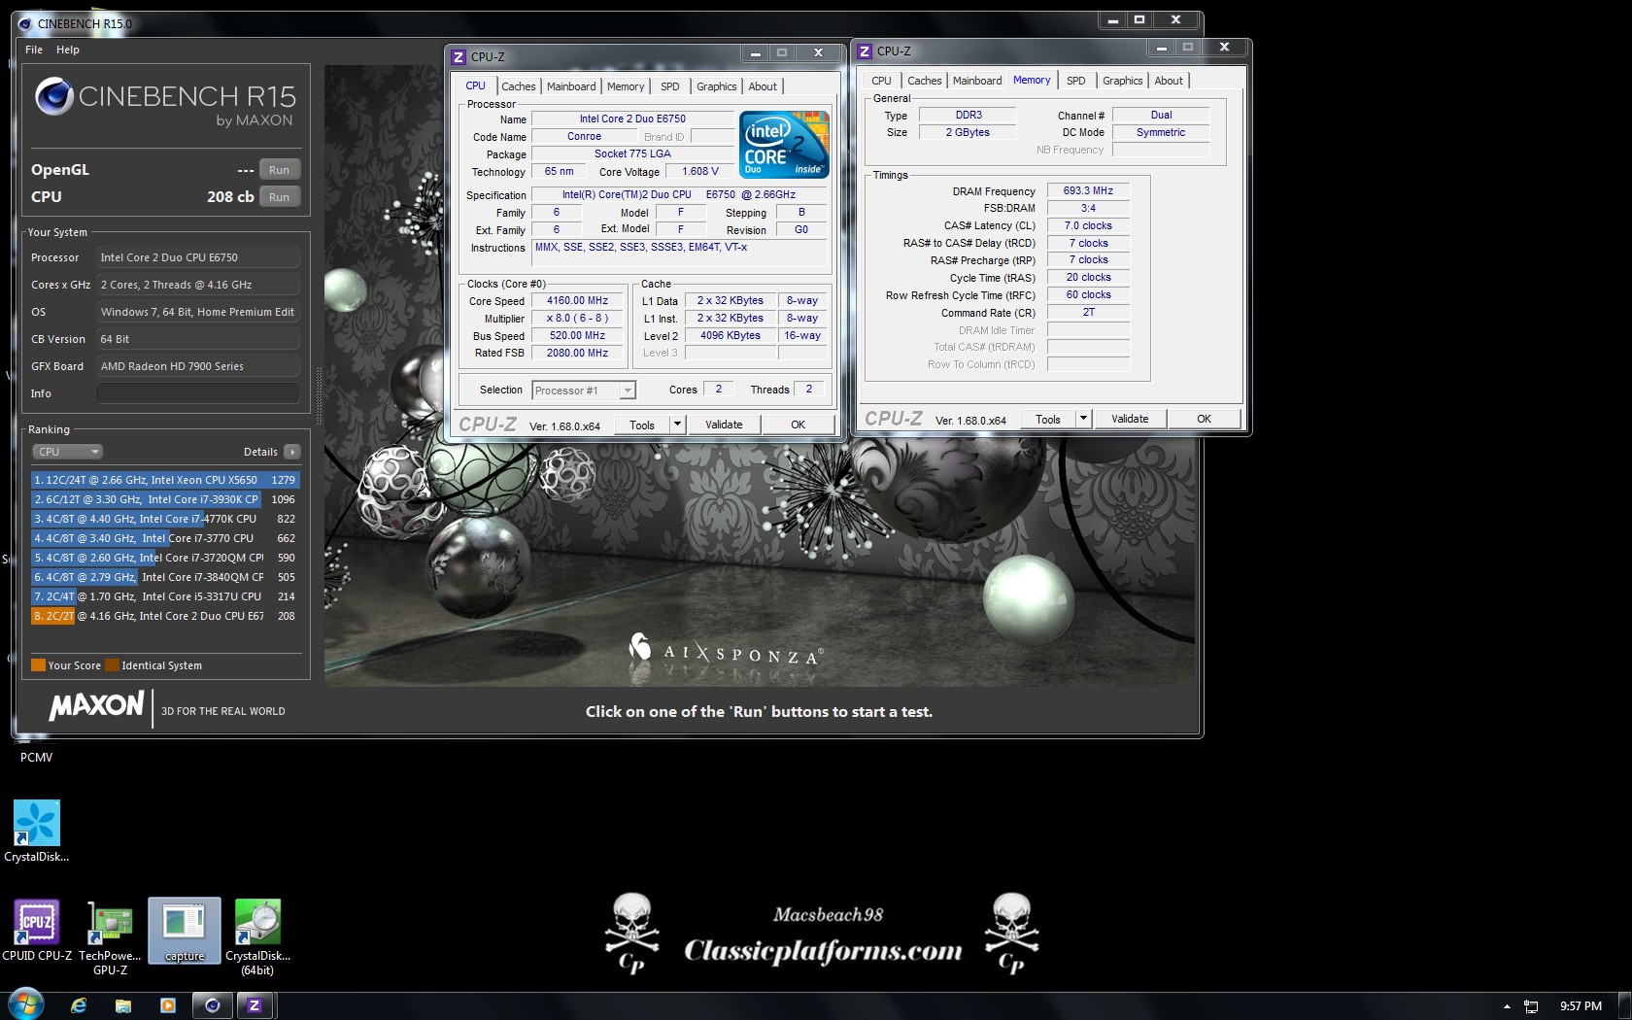Open the File menu in Cinebench
Screen dimensions: 1632x1020
(34, 50)
